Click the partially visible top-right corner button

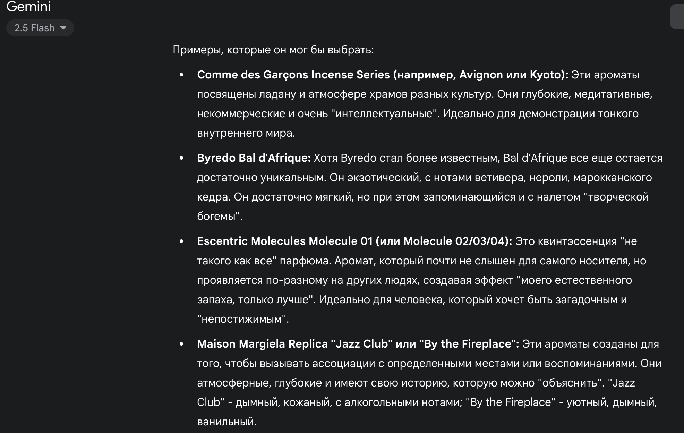(x=677, y=16)
